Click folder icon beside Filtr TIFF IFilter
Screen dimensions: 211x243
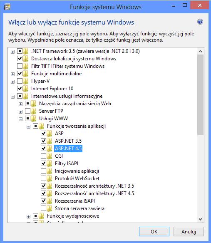pyautogui.click(x=25, y=66)
